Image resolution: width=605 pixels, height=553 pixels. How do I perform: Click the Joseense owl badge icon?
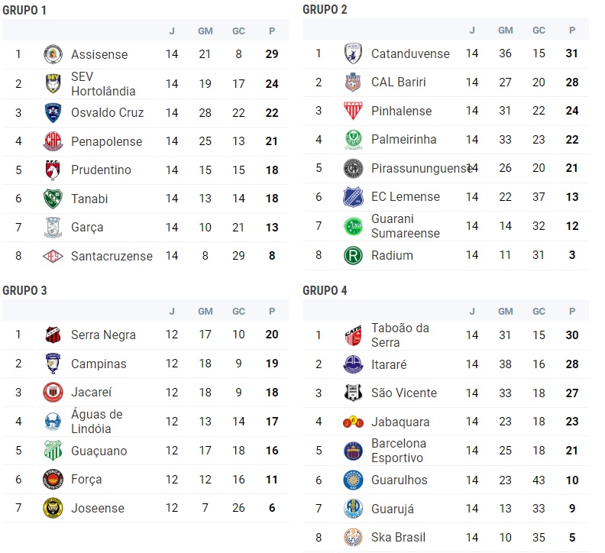click(x=53, y=508)
